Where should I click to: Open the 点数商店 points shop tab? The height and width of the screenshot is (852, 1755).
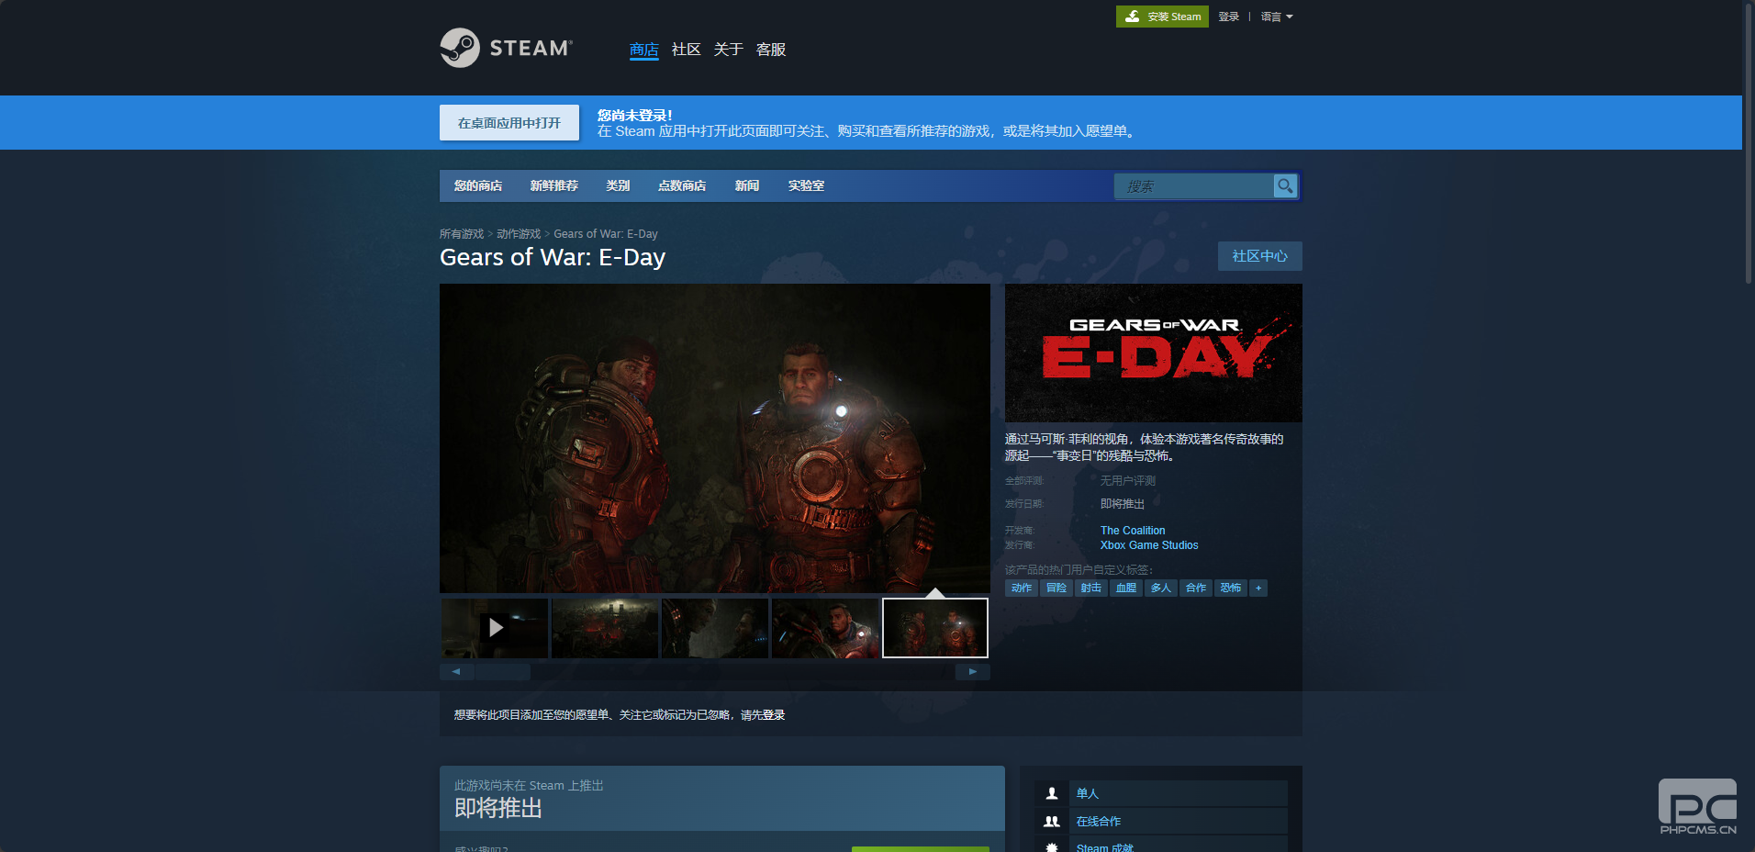pyautogui.click(x=682, y=185)
